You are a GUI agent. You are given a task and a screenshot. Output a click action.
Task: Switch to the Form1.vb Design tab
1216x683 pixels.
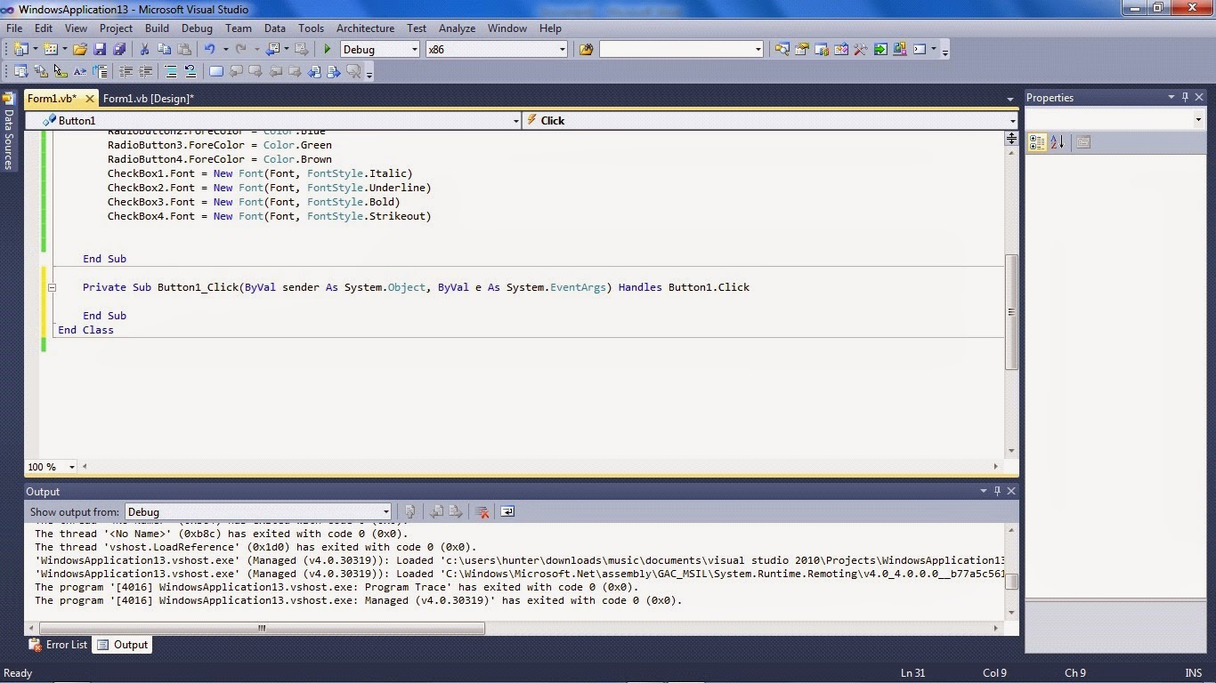pyautogui.click(x=148, y=99)
